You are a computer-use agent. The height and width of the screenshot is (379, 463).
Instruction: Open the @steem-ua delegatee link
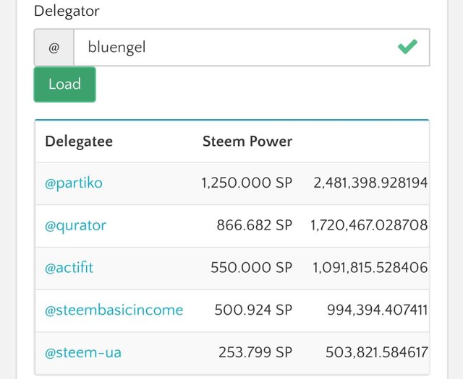(x=83, y=352)
